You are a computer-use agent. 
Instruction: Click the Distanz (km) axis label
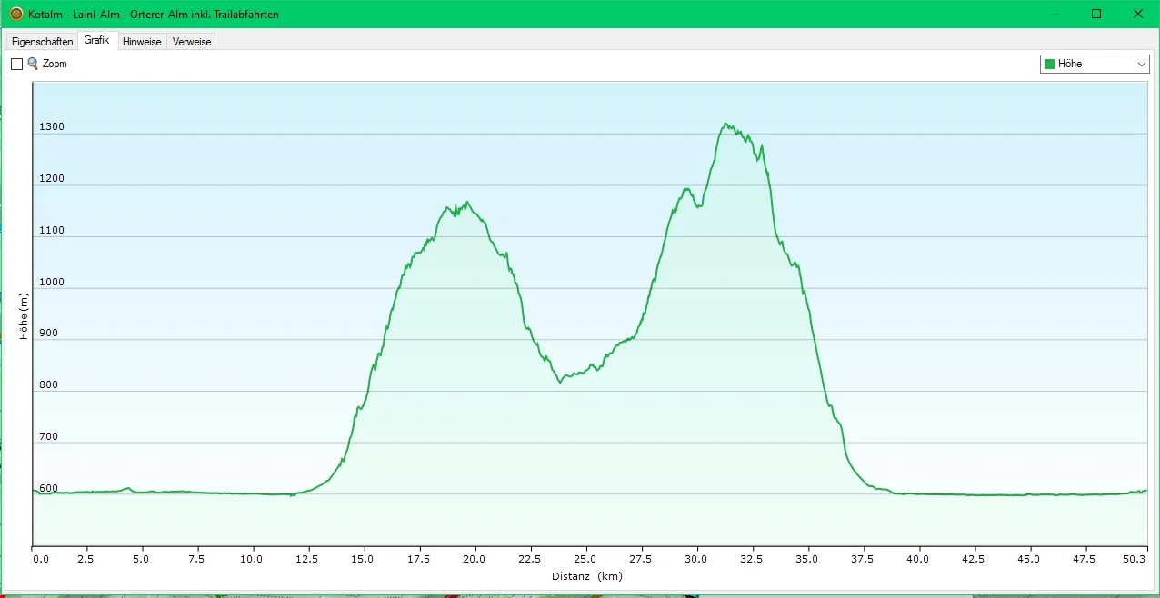(x=586, y=576)
